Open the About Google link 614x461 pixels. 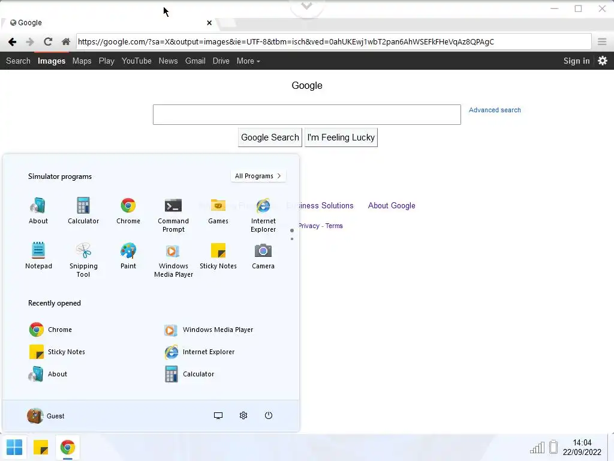(x=392, y=205)
